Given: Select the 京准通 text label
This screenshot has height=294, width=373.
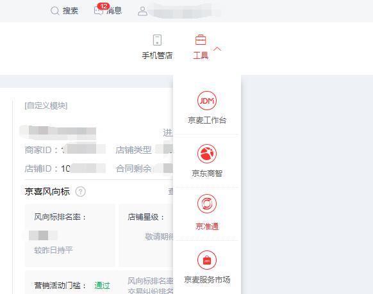Looking at the screenshot, I should coord(207,226).
